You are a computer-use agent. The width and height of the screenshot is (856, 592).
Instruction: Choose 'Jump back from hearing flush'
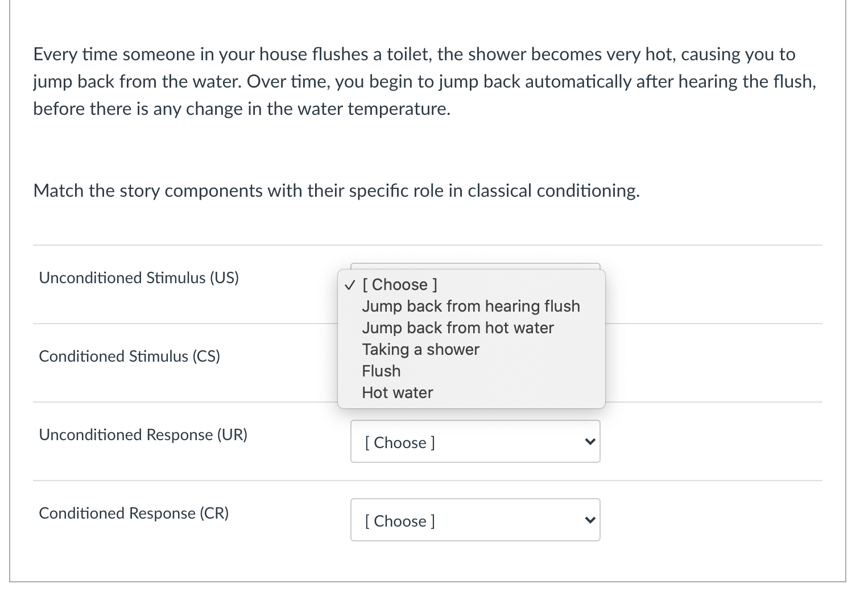(x=471, y=306)
